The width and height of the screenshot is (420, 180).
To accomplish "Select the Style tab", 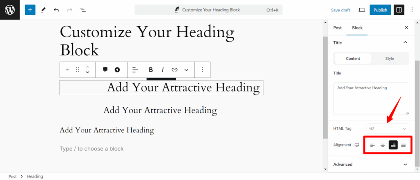I will click(x=390, y=59).
